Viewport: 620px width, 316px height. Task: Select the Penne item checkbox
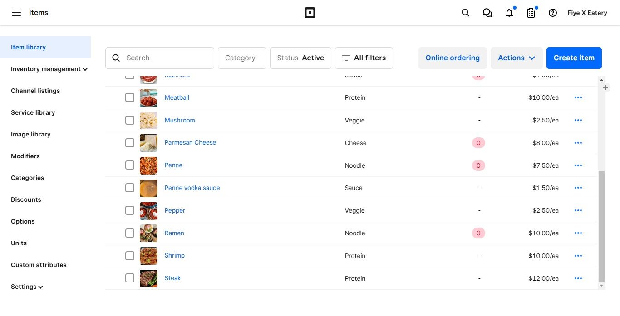click(130, 165)
